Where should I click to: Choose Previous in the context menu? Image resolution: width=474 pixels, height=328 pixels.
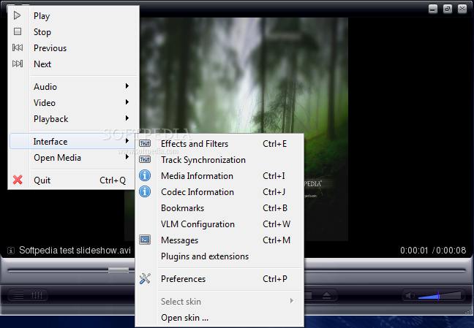(72, 47)
